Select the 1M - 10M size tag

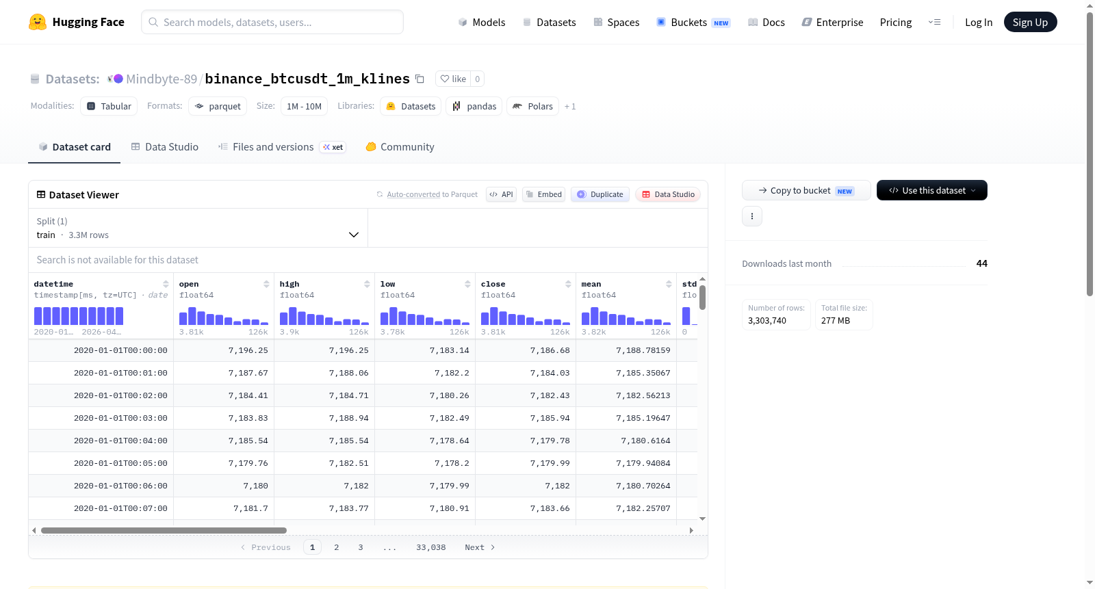tap(304, 106)
